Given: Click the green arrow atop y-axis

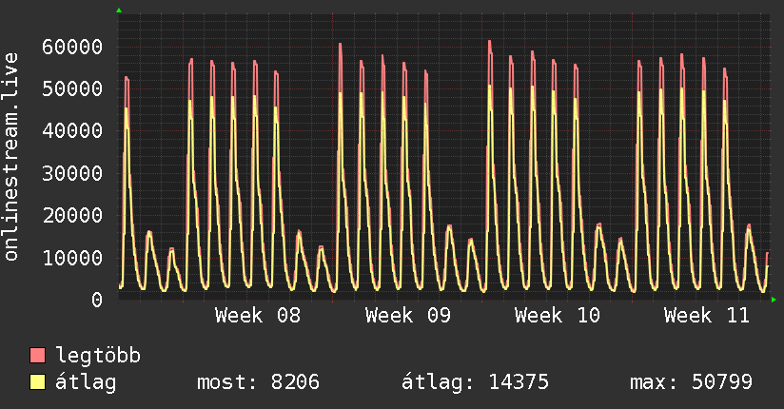Looking at the screenshot, I should point(119,10).
